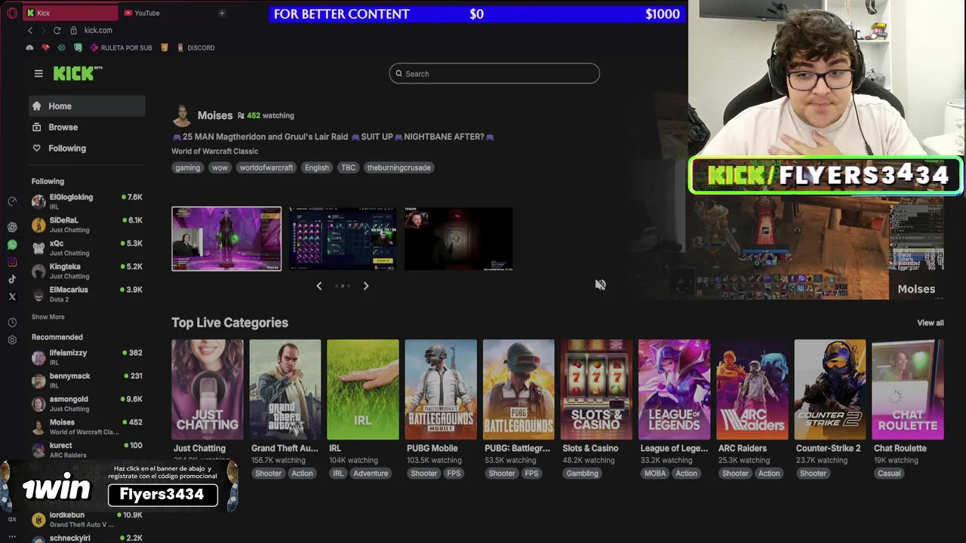This screenshot has width=966, height=543.
Task: Open Home in Kick sidebar
Action: click(87, 106)
